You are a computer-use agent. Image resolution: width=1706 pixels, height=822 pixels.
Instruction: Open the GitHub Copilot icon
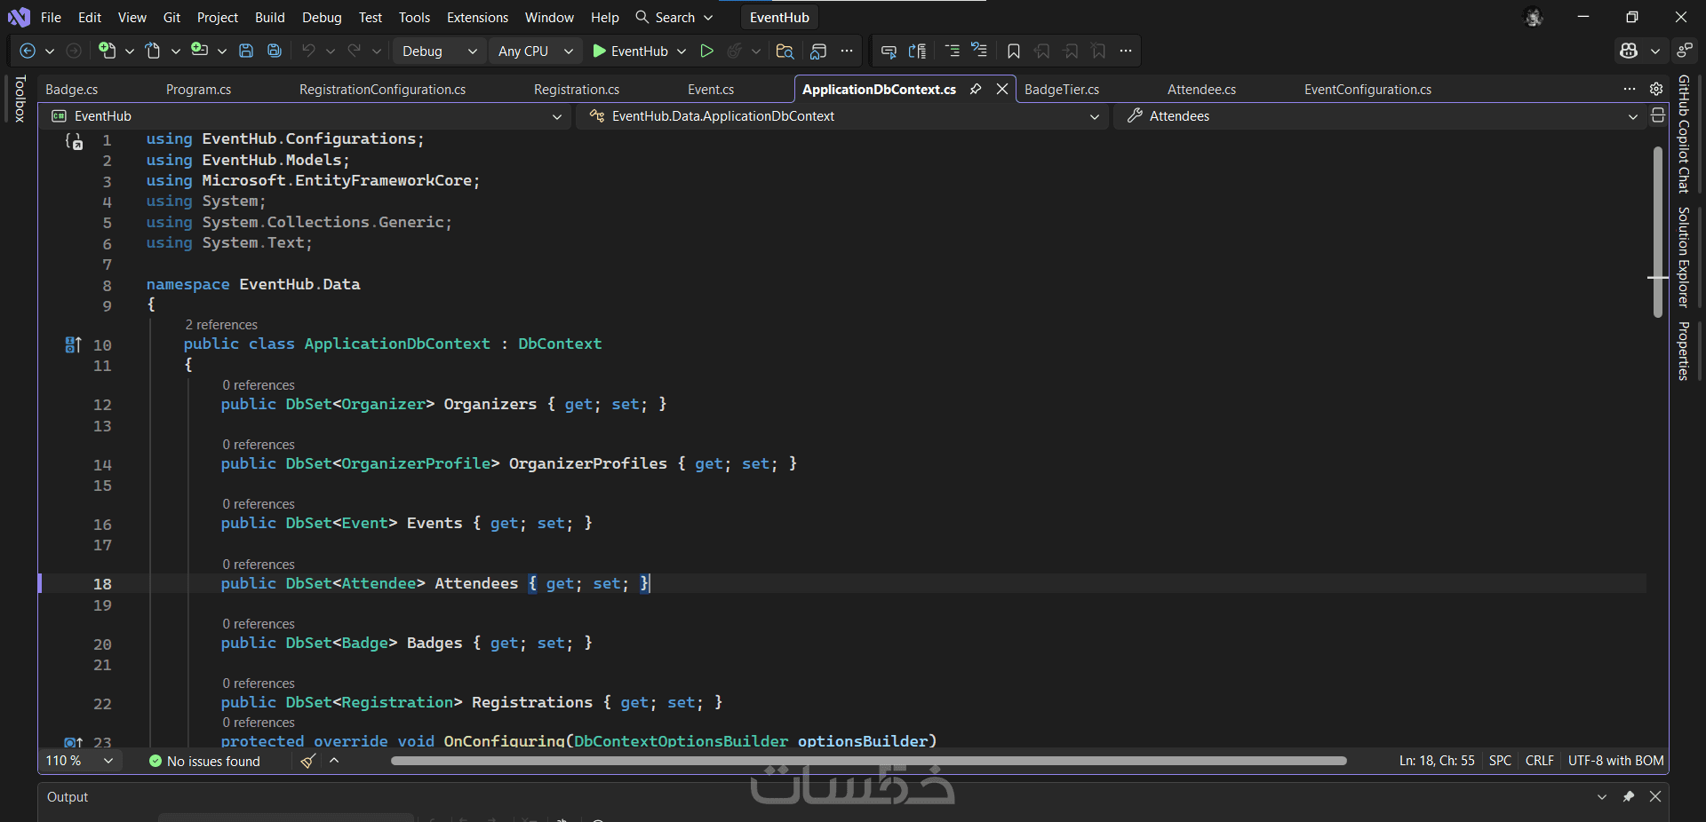(1629, 51)
